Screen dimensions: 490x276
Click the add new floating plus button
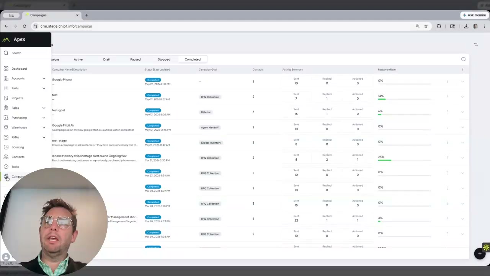(x=479, y=254)
